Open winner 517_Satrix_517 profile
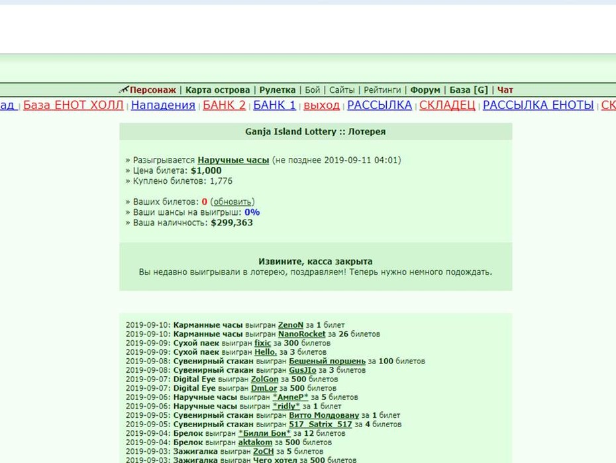Screen dimensions: 616x463 [x=321, y=424]
